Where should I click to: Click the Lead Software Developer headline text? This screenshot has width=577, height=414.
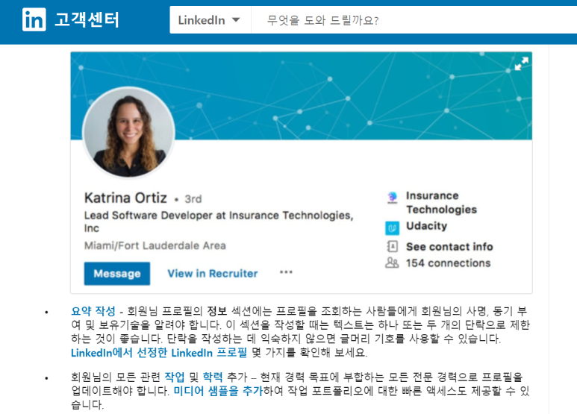(x=219, y=222)
